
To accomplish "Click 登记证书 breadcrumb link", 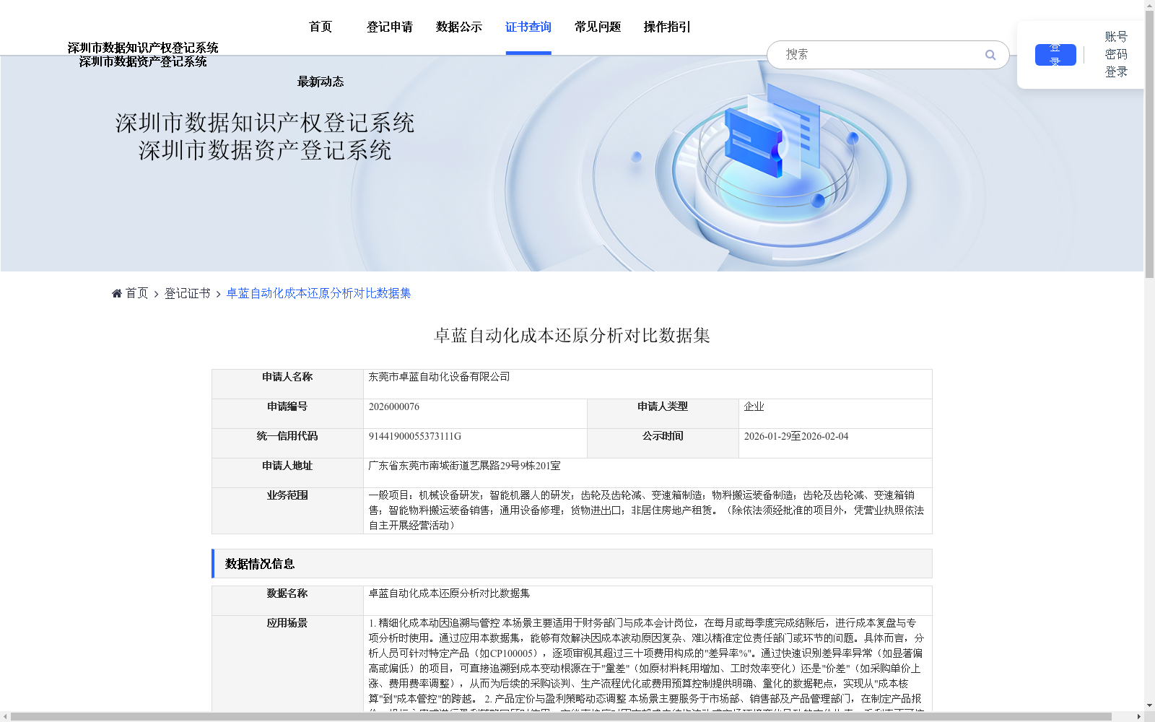I will pyautogui.click(x=188, y=293).
